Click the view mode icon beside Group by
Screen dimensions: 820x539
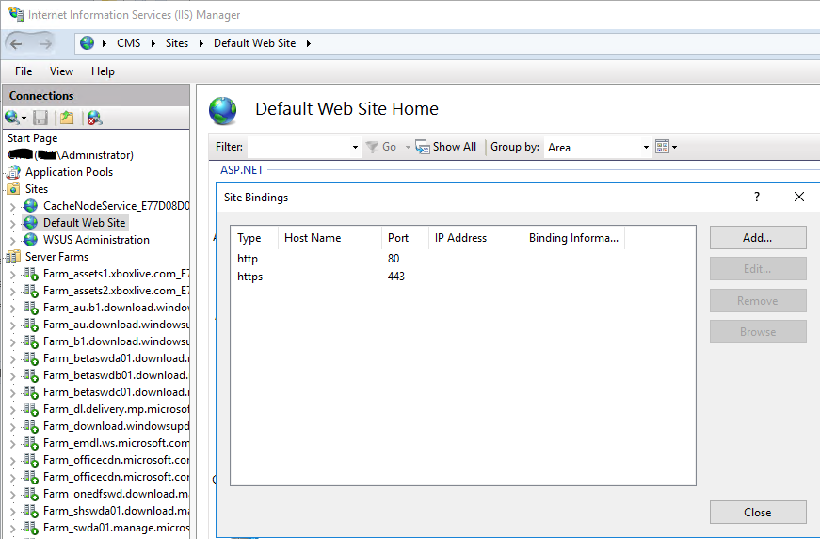point(662,147)
